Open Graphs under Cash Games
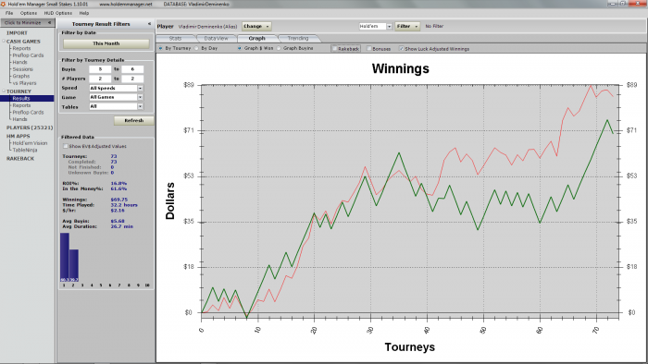The image size is (648, 364). 21,77
